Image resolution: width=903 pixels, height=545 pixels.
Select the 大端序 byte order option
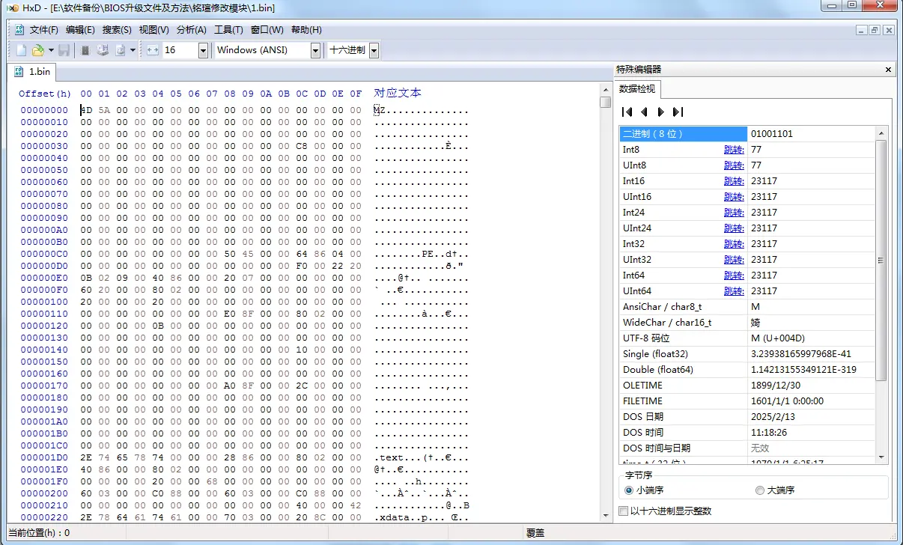click(775, 490)
